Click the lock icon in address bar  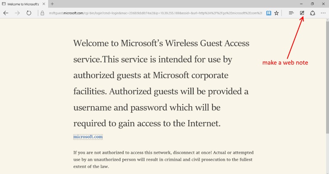pyautogui.click(x=42, y=13)
